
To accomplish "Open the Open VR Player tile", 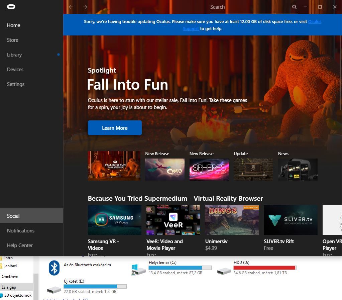I will point(332,220).
